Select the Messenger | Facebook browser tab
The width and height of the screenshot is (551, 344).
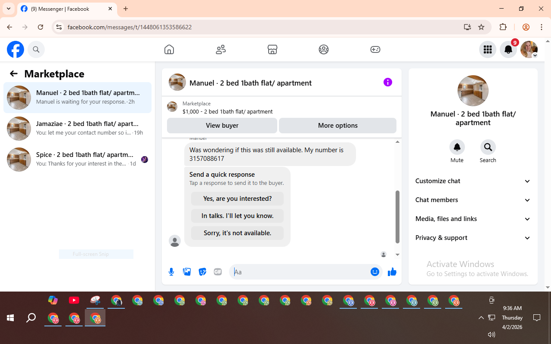[x=67, y=9]
